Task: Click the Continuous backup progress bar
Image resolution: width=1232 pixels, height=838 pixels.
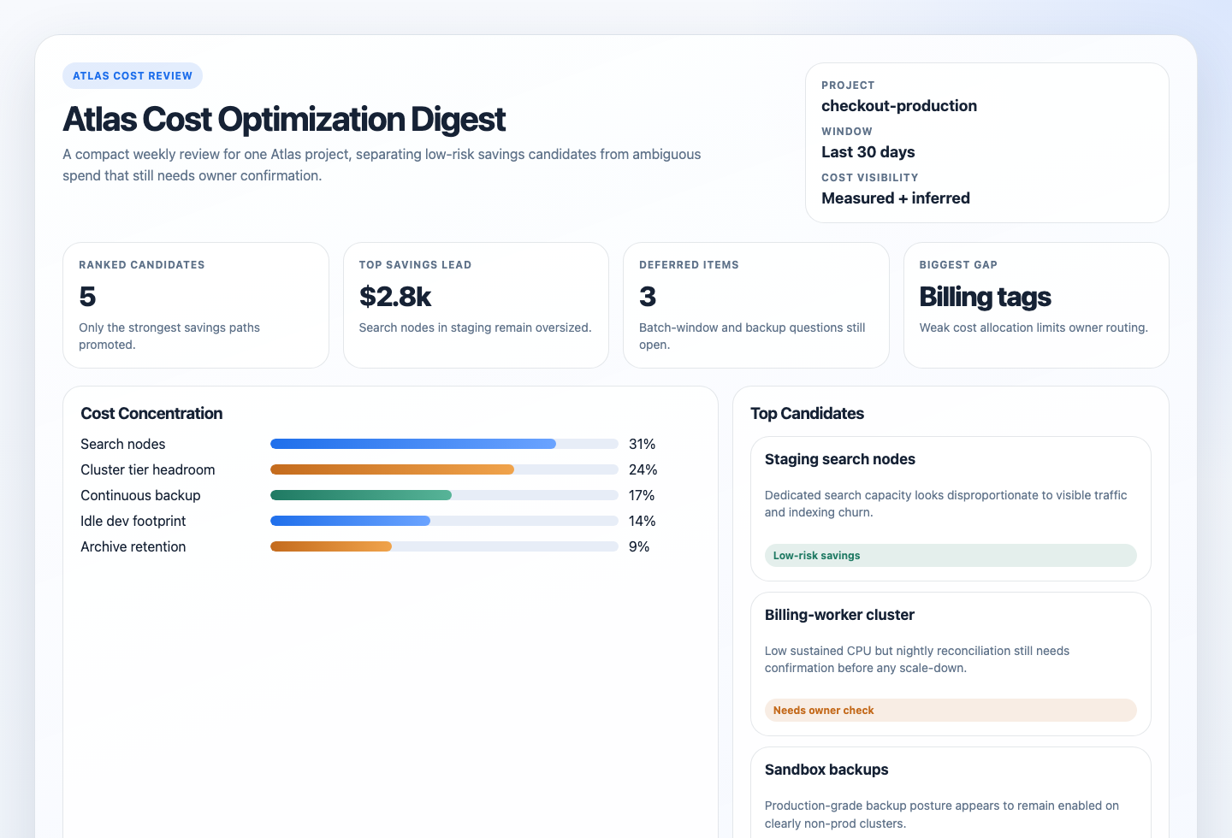Action: click(x=444, y=495)
